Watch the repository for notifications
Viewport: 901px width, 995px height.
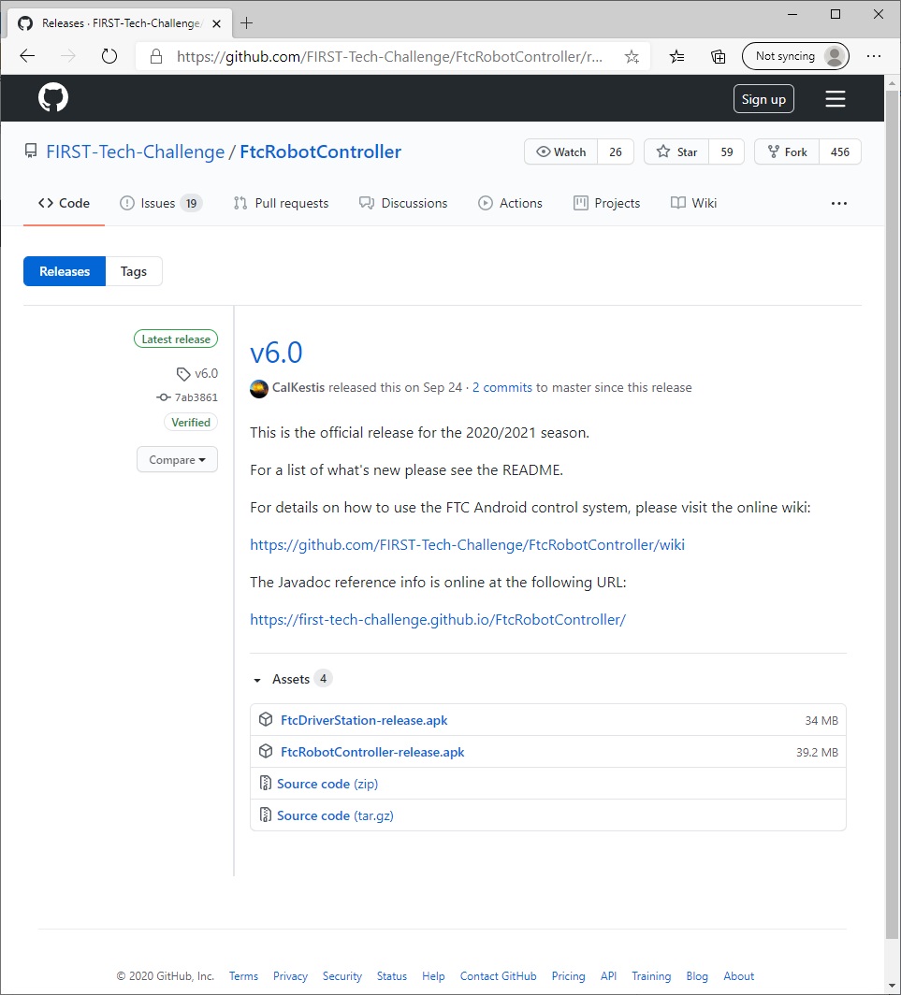click(x=560, y=151)
